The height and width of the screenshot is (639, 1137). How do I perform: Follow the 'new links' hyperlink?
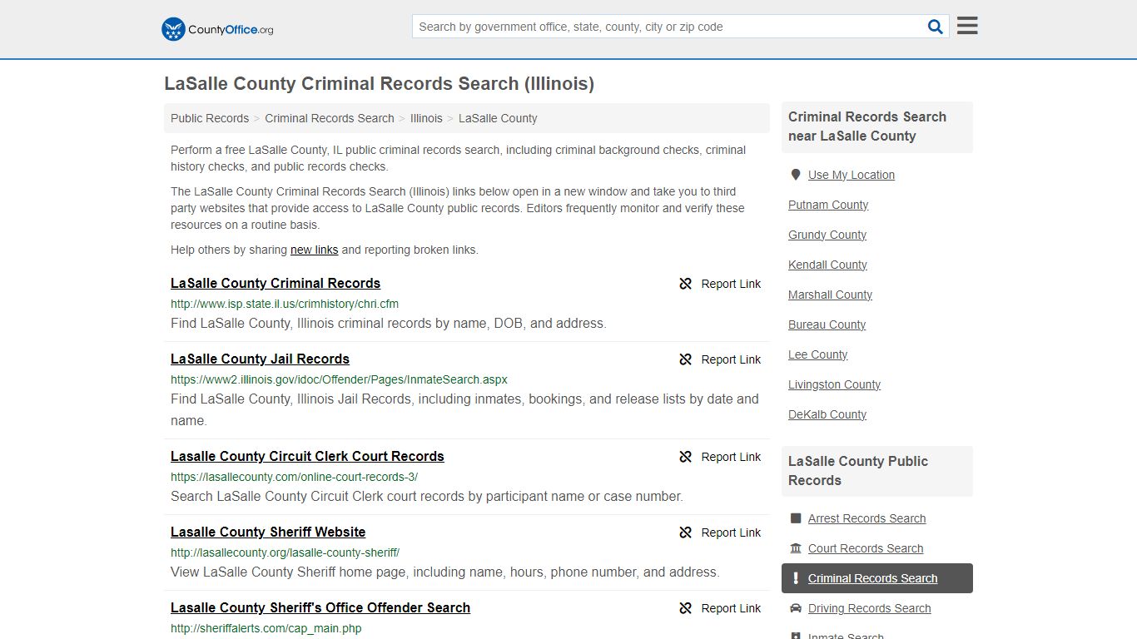[314, 250]
